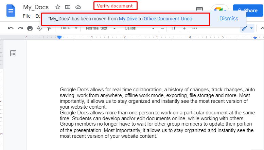
Task: Click the redo arrow in toolbar
Action: tap(20, 28)
